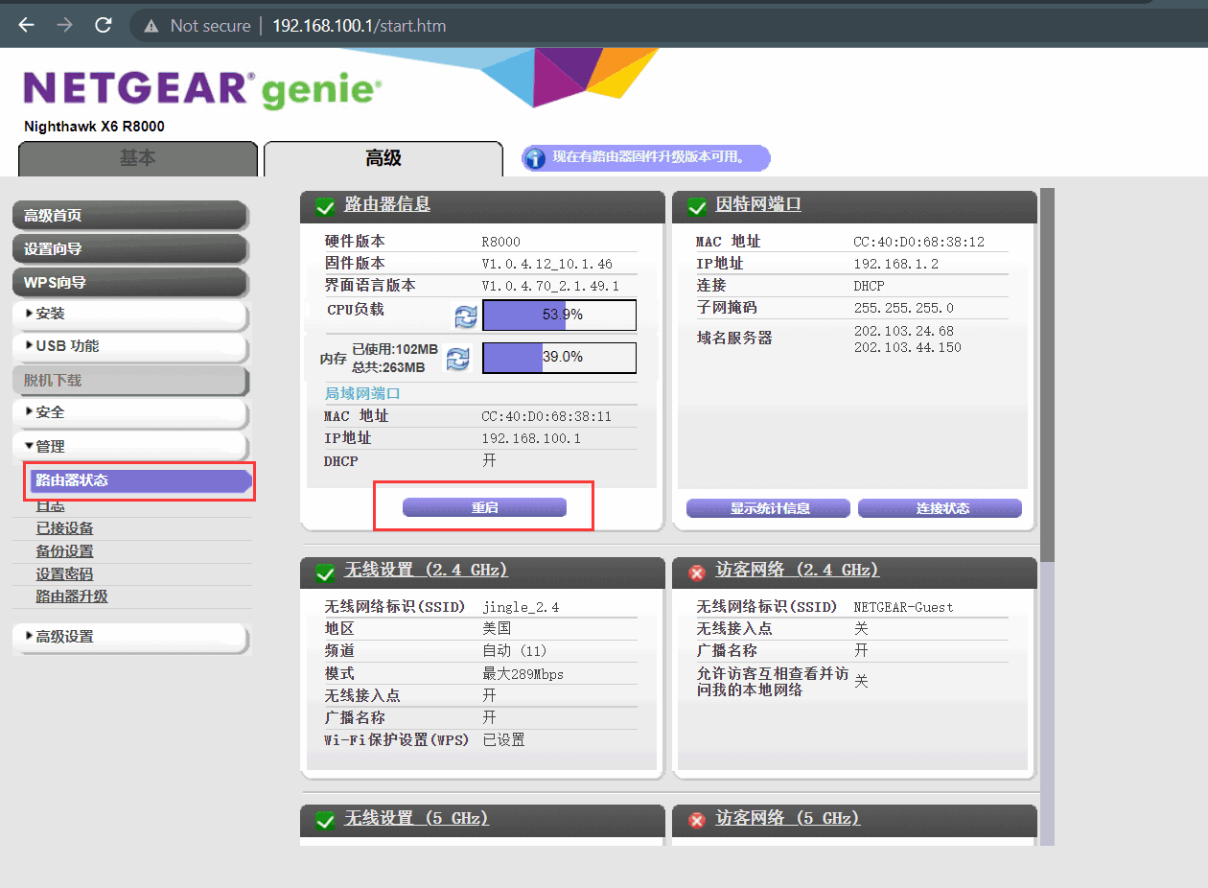Expand the 安装 section

pyautogui.click(x=130, y=314)
